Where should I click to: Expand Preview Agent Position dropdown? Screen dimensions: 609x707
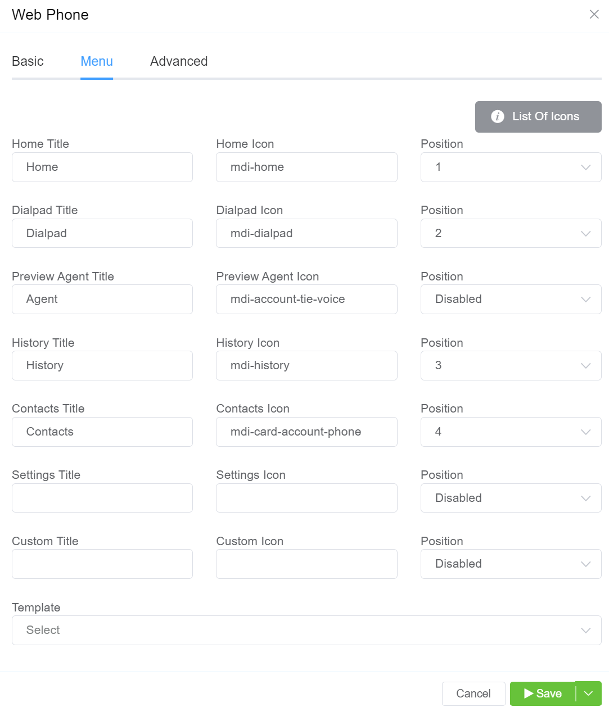511,300
